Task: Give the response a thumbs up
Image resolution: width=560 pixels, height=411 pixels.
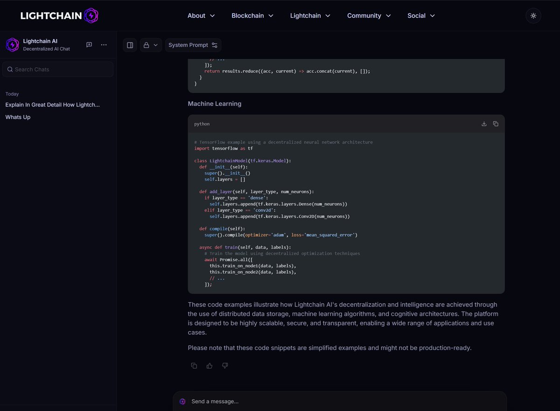Action: (210, 366)
